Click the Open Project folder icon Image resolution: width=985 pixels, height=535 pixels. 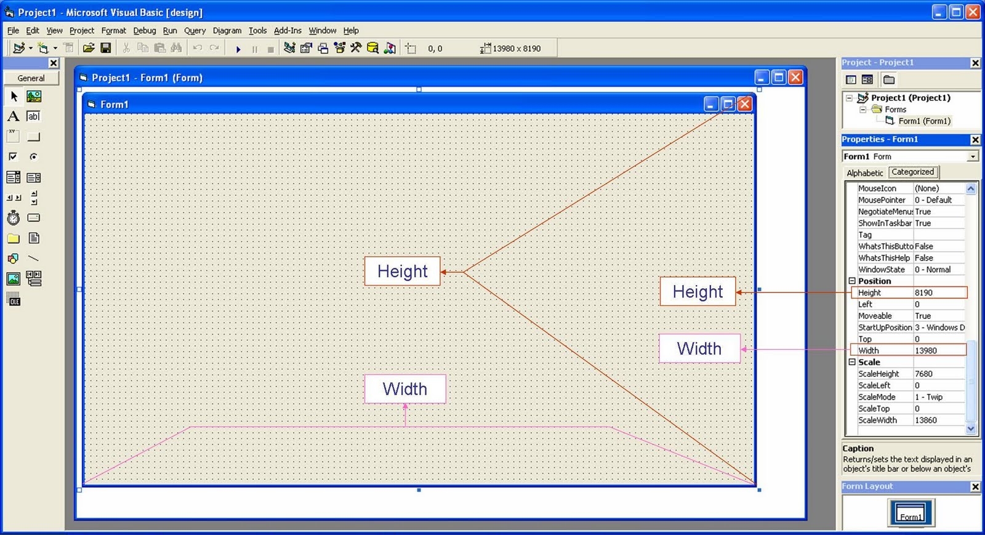pos(89,48)
